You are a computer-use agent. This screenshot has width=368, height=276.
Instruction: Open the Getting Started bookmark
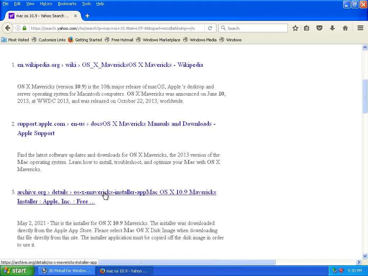coord(85,40)
